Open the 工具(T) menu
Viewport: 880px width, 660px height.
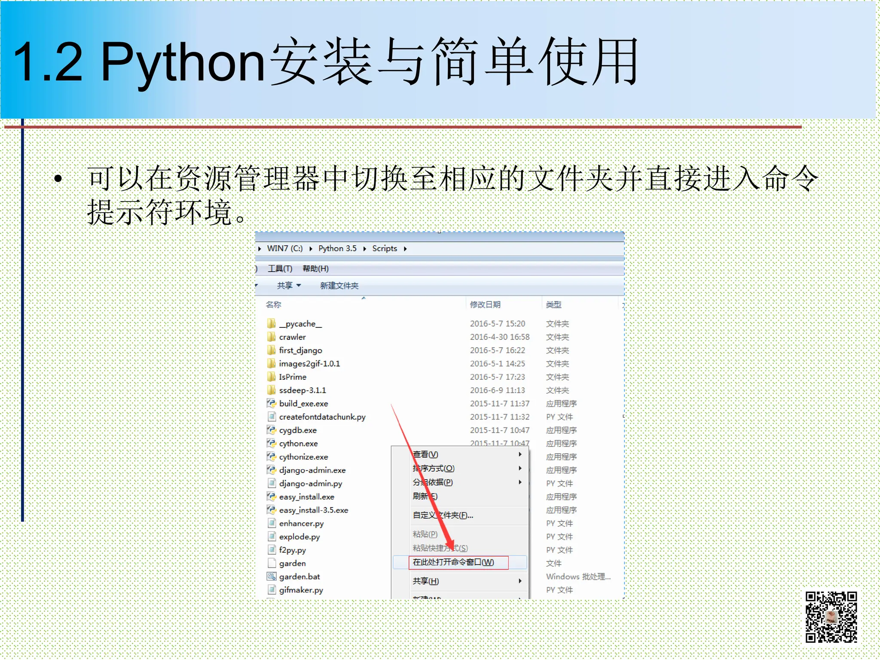tap(280, 269)
